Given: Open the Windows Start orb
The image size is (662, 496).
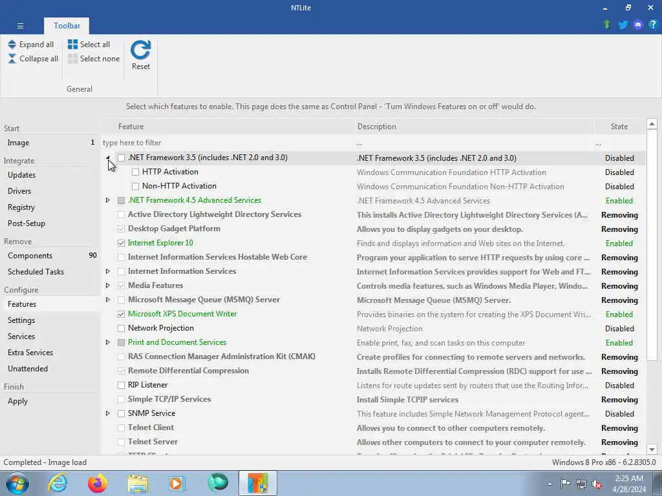Looking at the screenshot, I should 17,483.
